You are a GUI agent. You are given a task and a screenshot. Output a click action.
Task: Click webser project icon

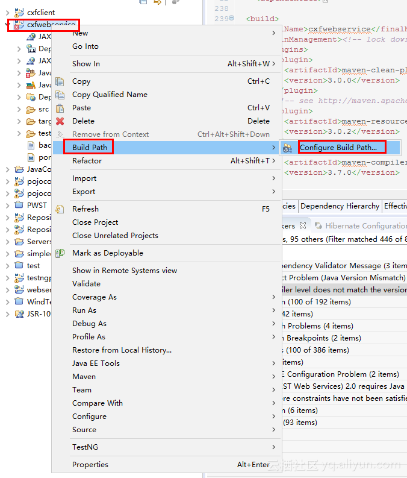19,289
